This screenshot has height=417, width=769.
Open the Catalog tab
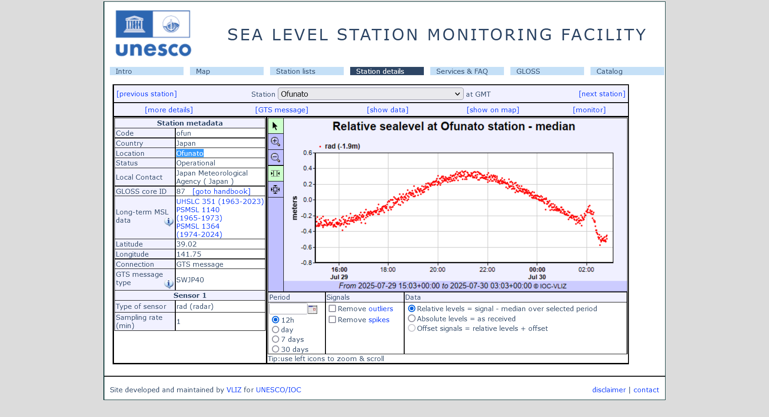coord(627,71)
